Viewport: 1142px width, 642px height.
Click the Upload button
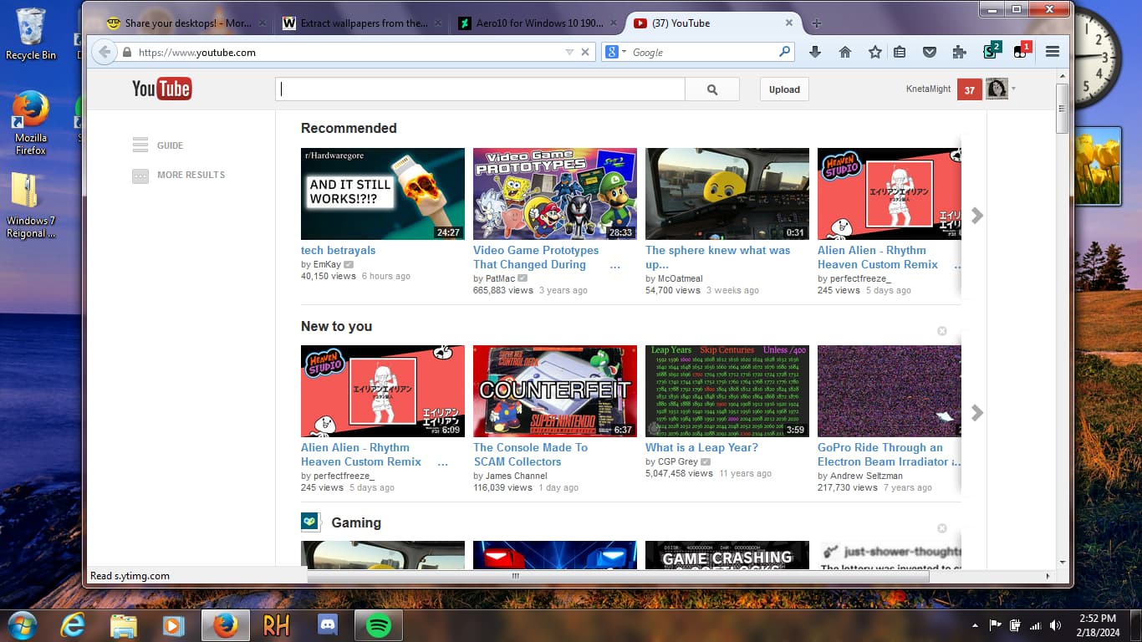pos(784,89)
